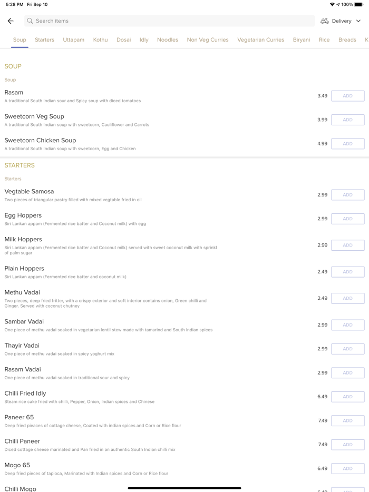Expand the Delivery dropdown chevron
Viewport: 369px width, 492px height.
[358, 21]
